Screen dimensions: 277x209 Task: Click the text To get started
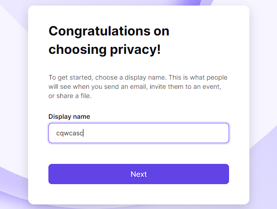[70, 78]
